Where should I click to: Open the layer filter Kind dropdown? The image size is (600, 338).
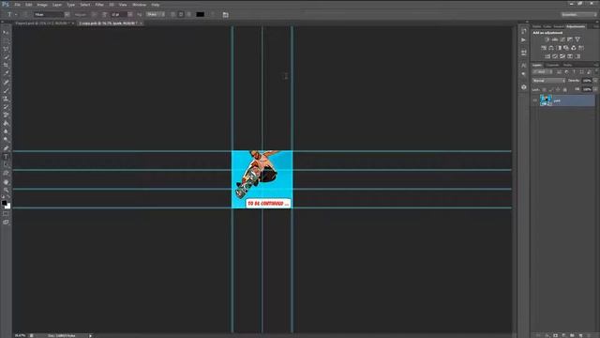coord(543,71)
